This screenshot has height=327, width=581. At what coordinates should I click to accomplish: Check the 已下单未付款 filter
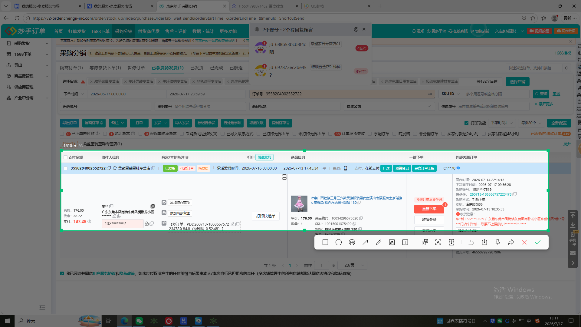pyautogui.click(x=62, y=134)
